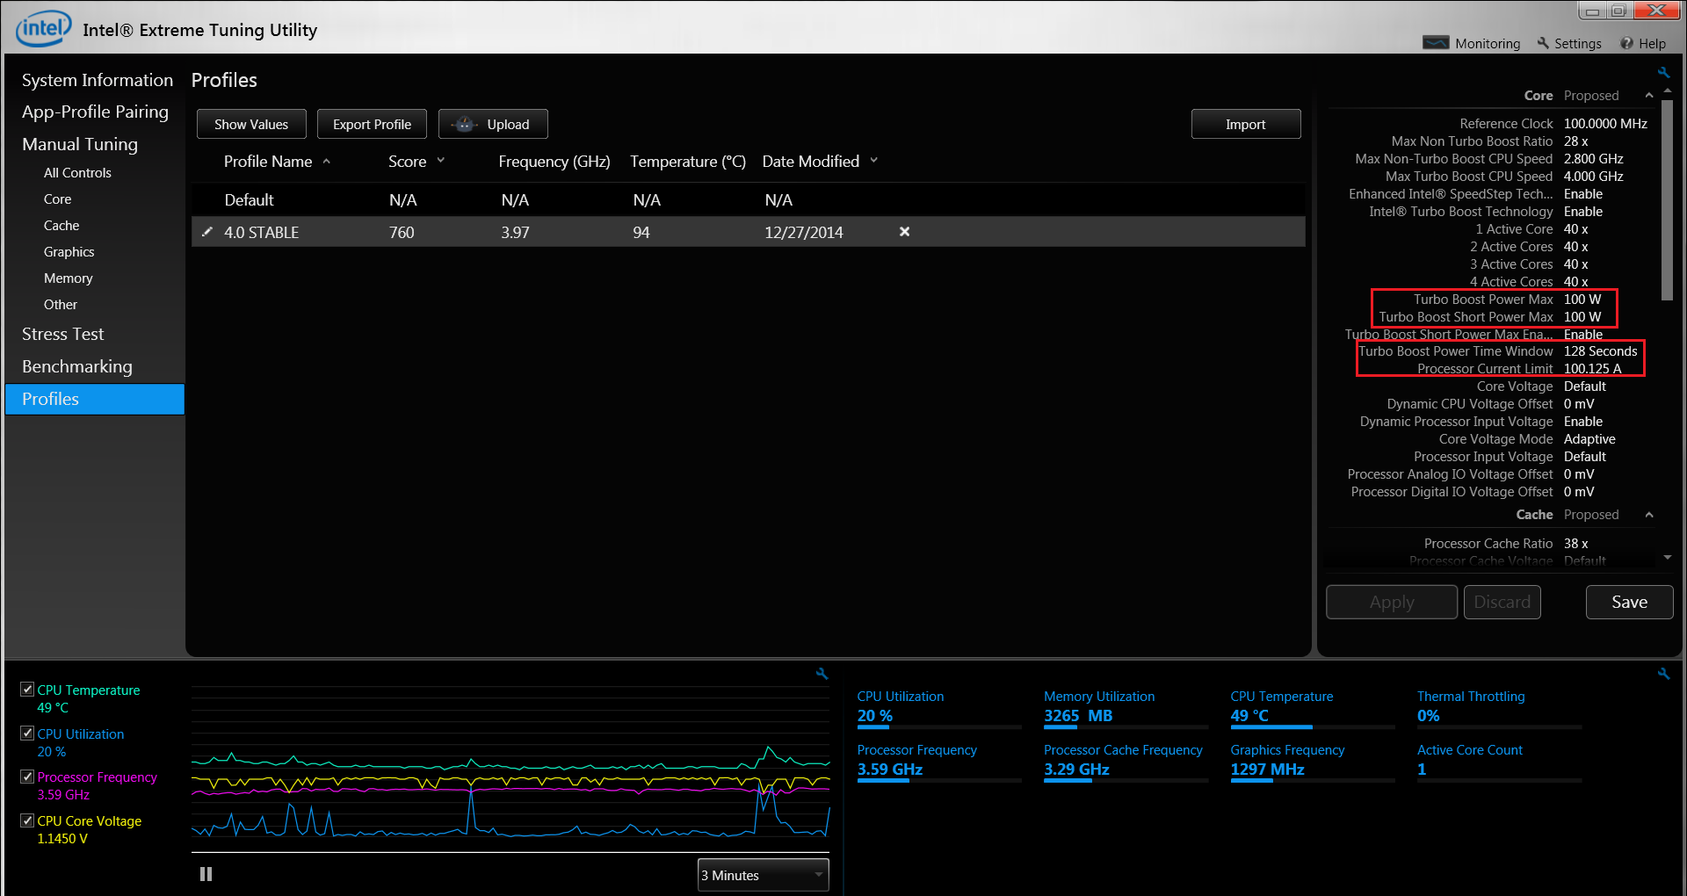1687x896 pixels.
Task: Click Processor Cache Frequency 3.29 GHz value
Action: coord(1076,770)
